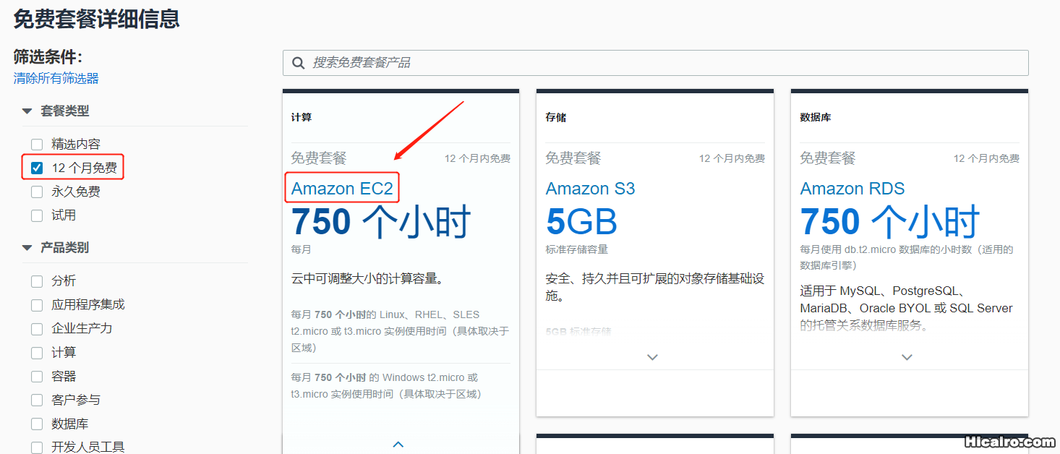Click the magnifier icon in the search bar

299,63
